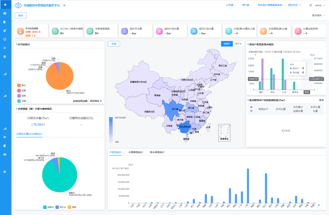
Task: Click the monitor icon in the sidebar
Action: [5, 39]
